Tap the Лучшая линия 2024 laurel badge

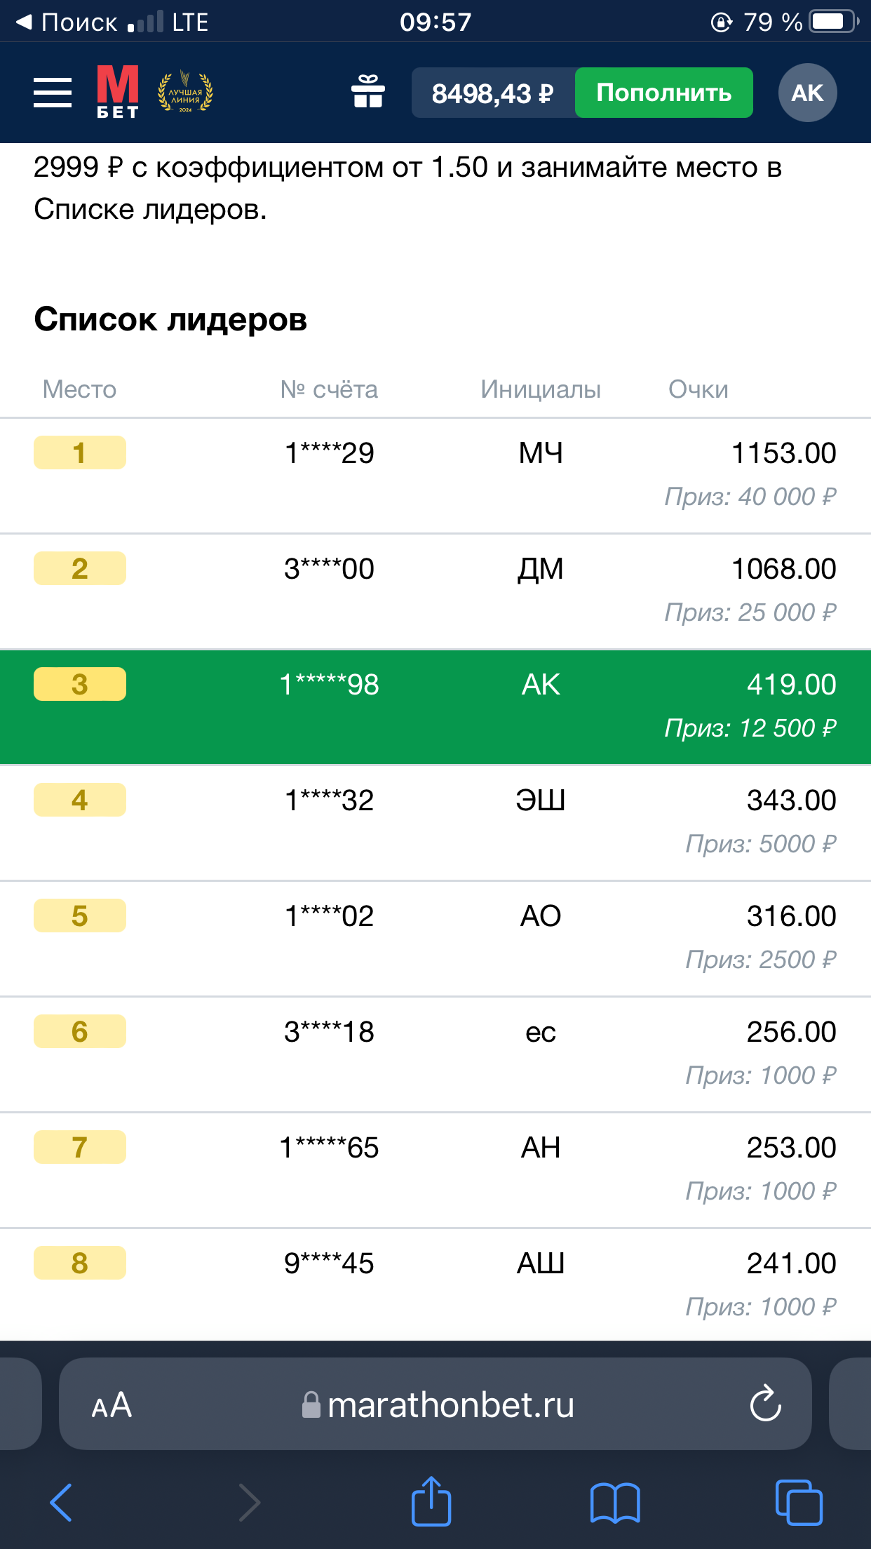(x=185, y=92)
